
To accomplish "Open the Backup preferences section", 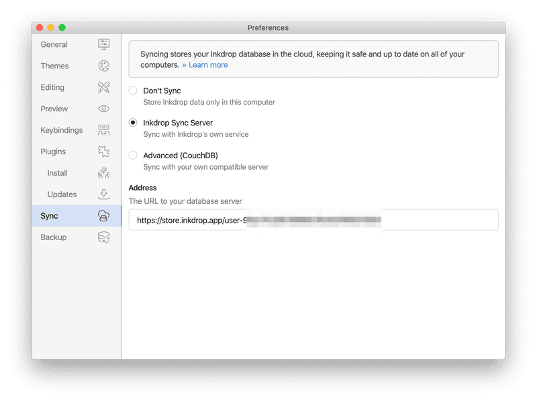I will [x=54, y=237].
